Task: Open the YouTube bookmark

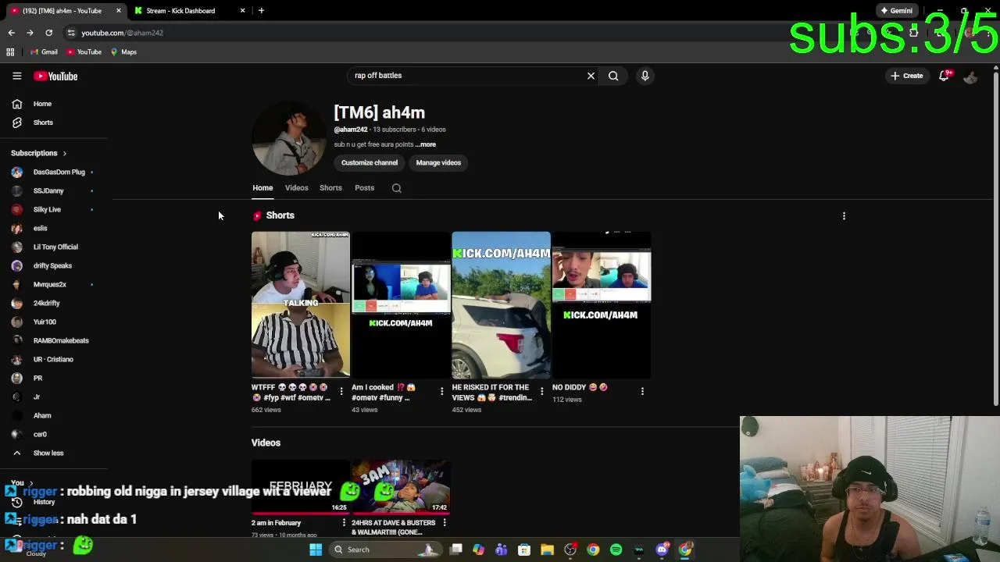Action: pyautogui.click(x=84, y=52)
